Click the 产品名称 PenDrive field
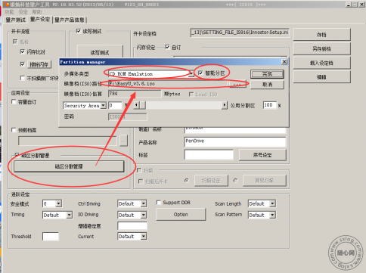 (235, 142)
